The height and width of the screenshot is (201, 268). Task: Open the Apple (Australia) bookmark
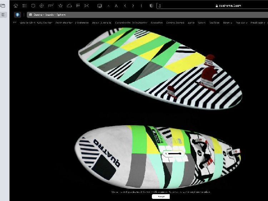[102, 23]
